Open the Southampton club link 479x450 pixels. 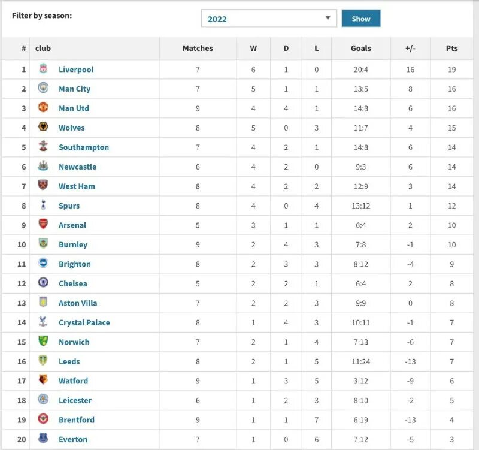(84, 147)
